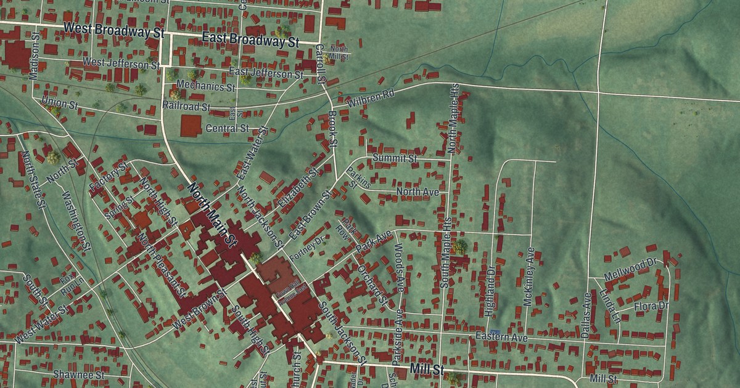740x388 pixels.
Task: Click the Factory St label
Action: 107,176
